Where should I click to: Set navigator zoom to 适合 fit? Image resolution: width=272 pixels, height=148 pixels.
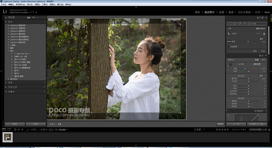[29, 17]
